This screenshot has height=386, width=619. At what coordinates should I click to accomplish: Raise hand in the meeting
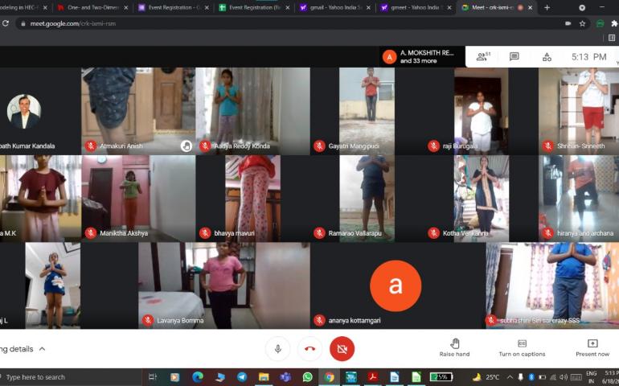coord(454,347)
